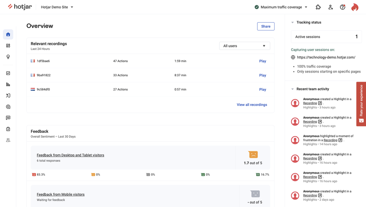This screenshot has height=207, width=366.
Task: Click the 47 Actions cell
Action: click(x=120, y=61)
